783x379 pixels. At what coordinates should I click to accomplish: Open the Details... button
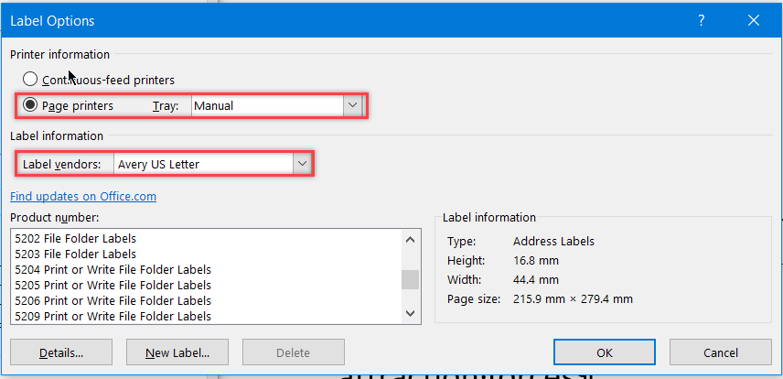pyautogui.click(x=61, y=352)
